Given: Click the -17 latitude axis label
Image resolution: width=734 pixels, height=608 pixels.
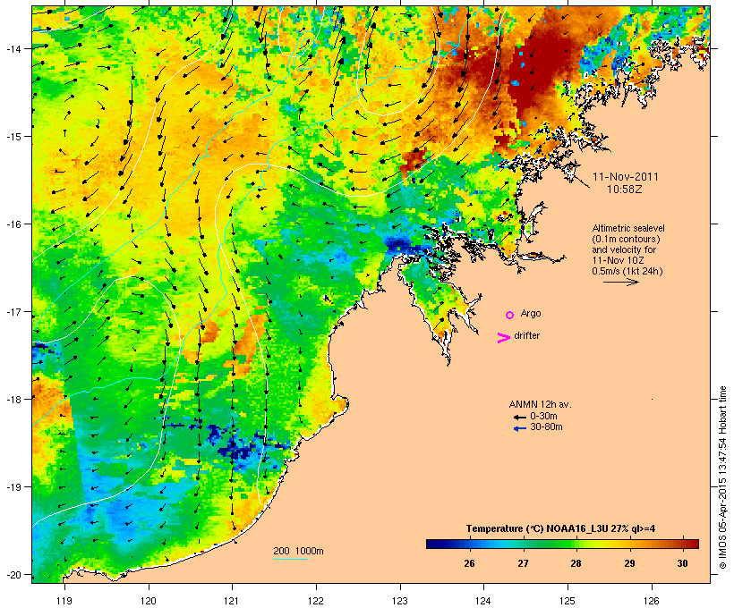Looking at the screenshot, I should [x=13, y=311].
